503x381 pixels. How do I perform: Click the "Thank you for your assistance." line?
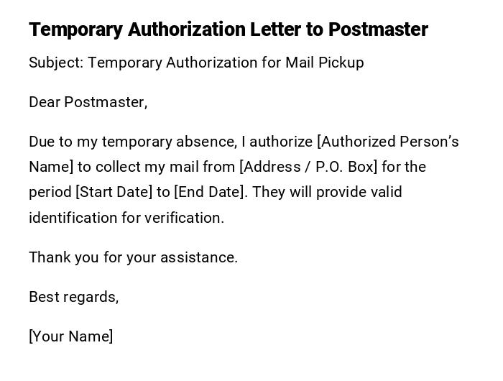[133, 257]
